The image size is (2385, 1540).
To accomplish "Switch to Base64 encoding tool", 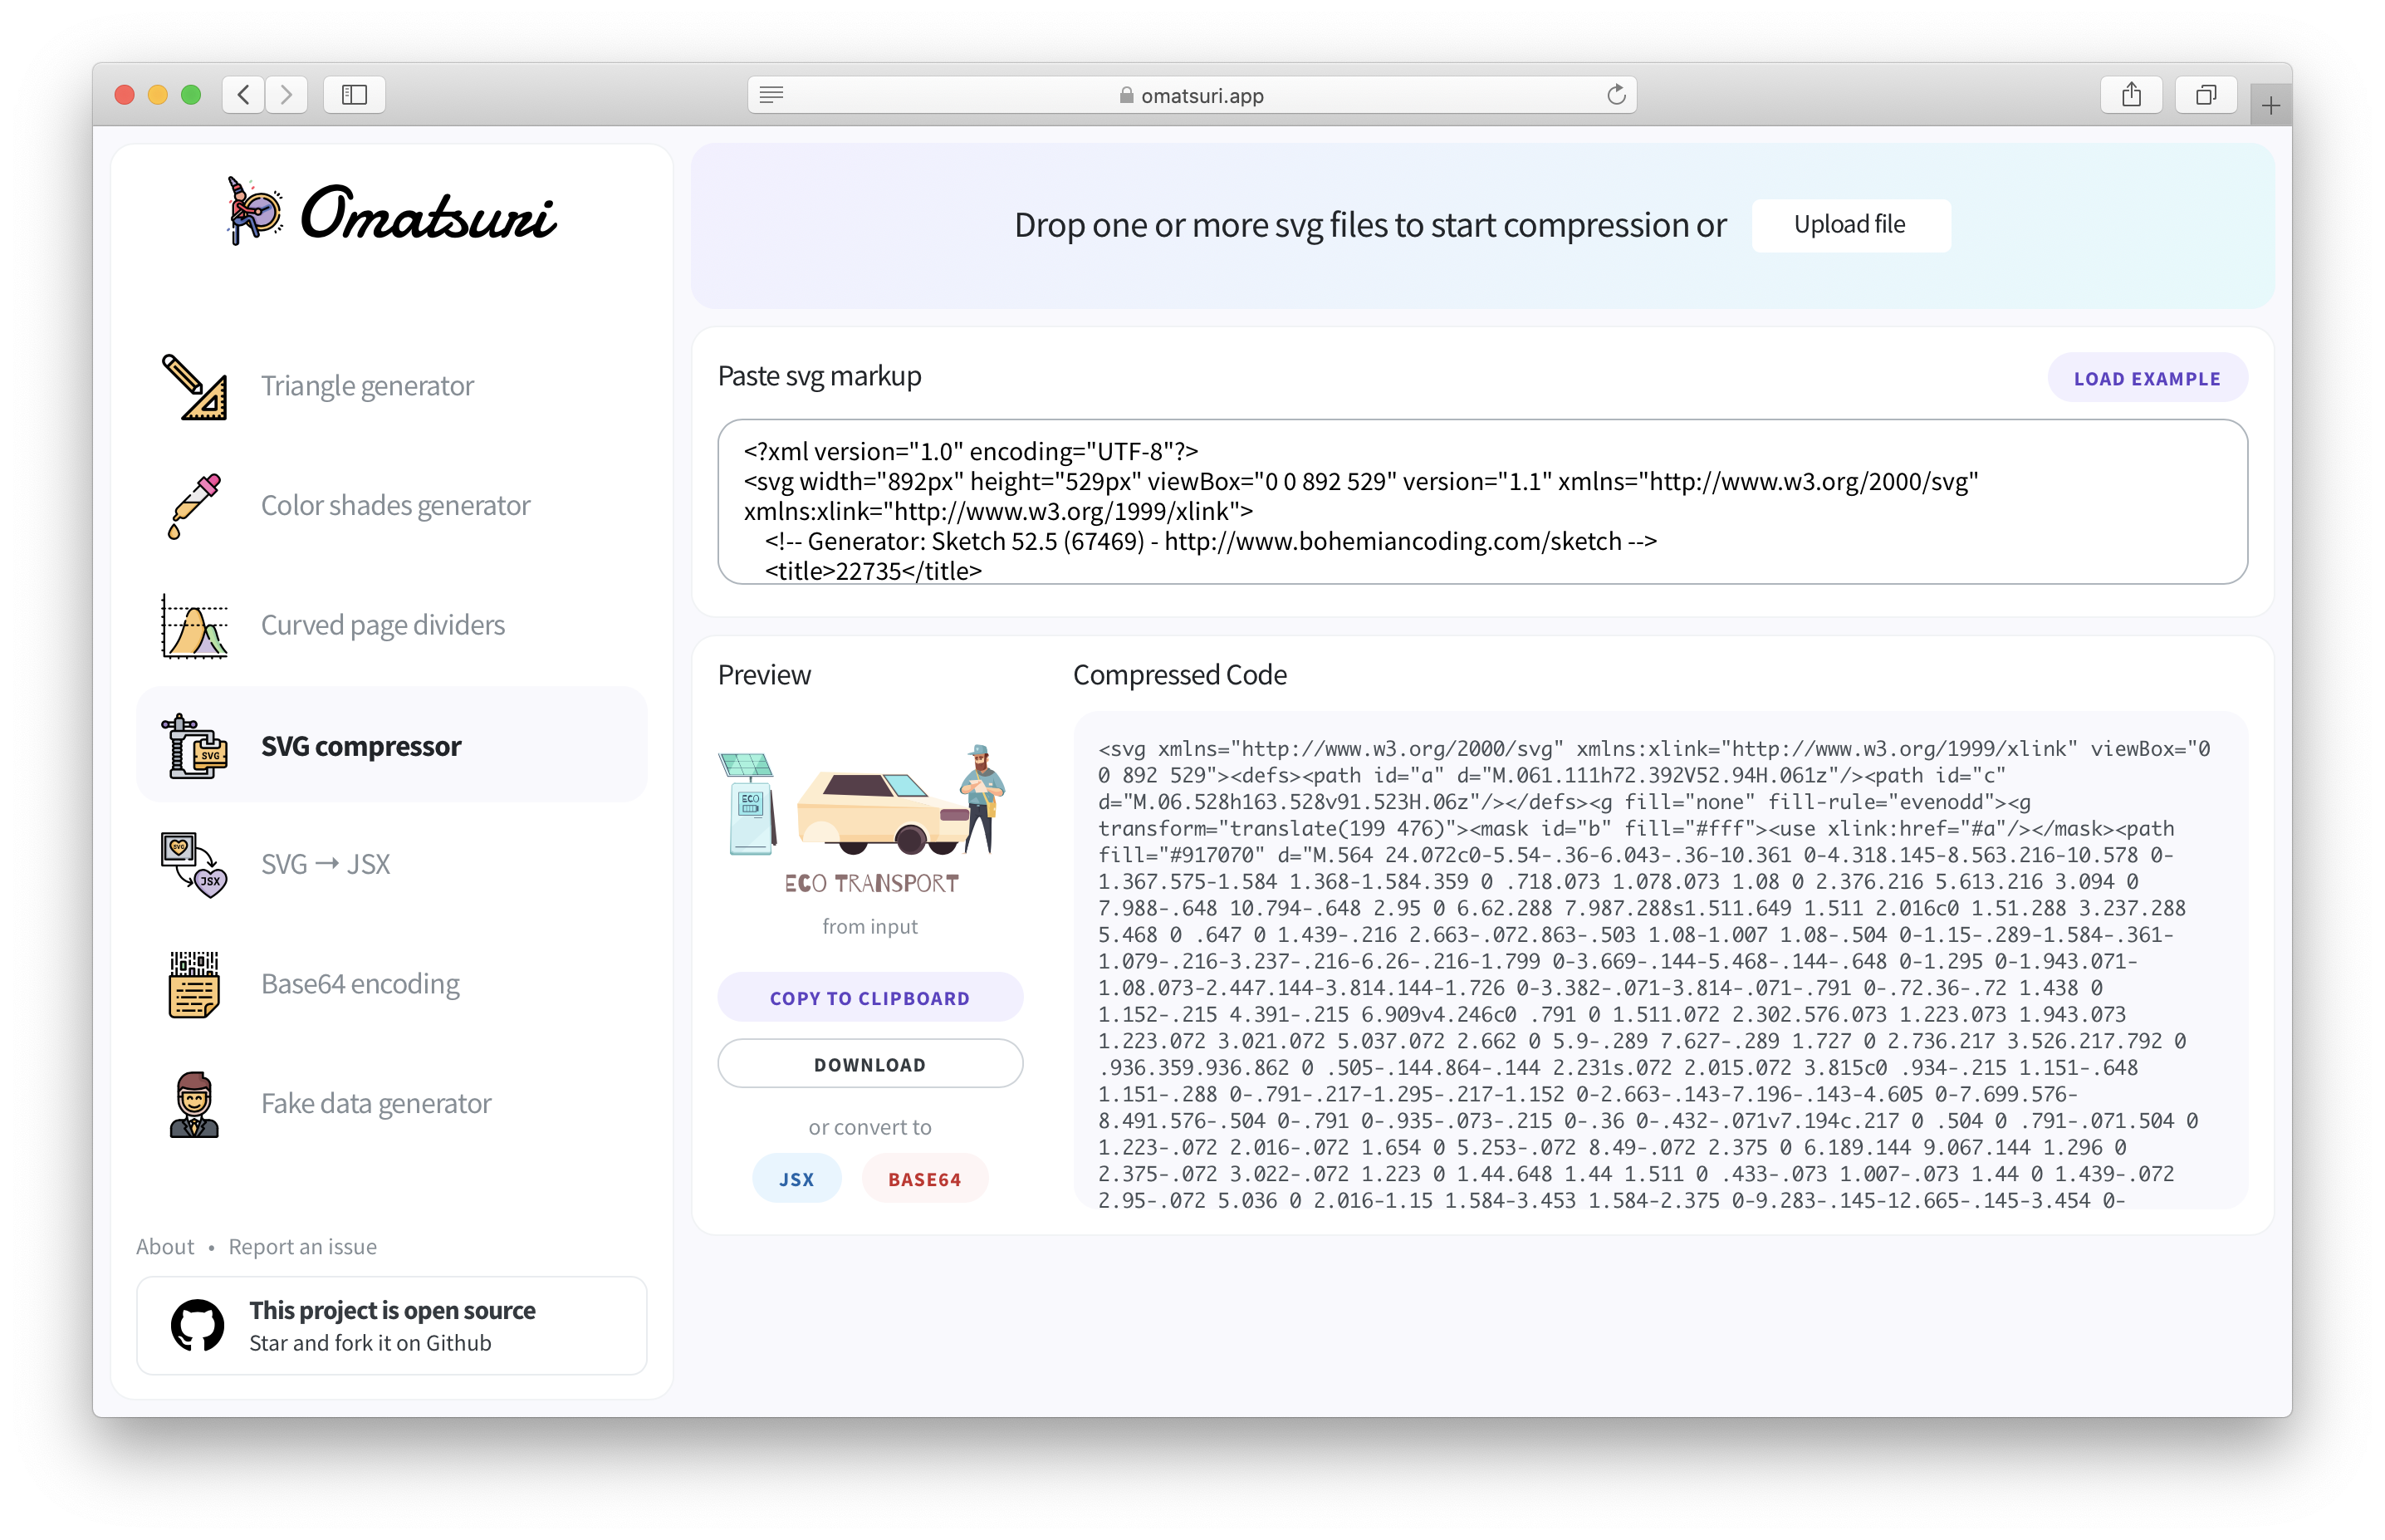I will [360, 984].
